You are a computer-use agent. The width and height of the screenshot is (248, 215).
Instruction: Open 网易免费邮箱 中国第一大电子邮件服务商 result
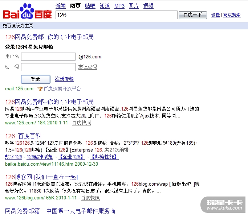60,211
